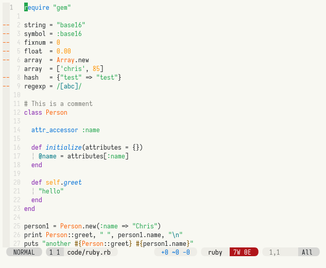The width and height of the screenshot is (326, 268).
Task: Click the final 'end' on line 23
Action: [x=29, y=209]
